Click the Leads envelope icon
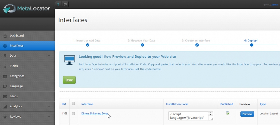Screen dimensions: 280x125 point(5,96)
